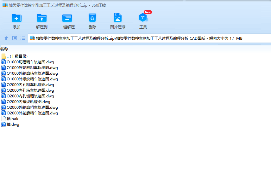Click the 添加 (Add) toolbar icon
The height and width of the screenshot is (185, 271).
(x=16, y=18)
